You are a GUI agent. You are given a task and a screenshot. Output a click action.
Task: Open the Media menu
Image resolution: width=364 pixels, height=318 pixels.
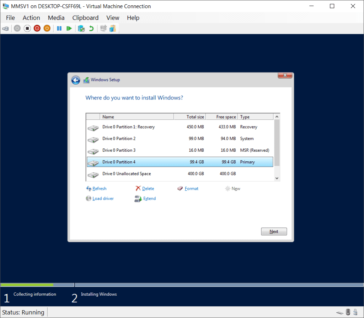(x=56, y=18)
